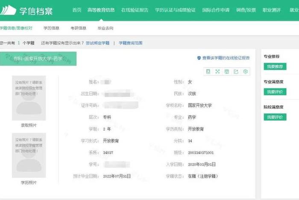Click the 专业满意度 sidebar heading
299x200 pixels.
pyautogui.click(x=274, y=82)
